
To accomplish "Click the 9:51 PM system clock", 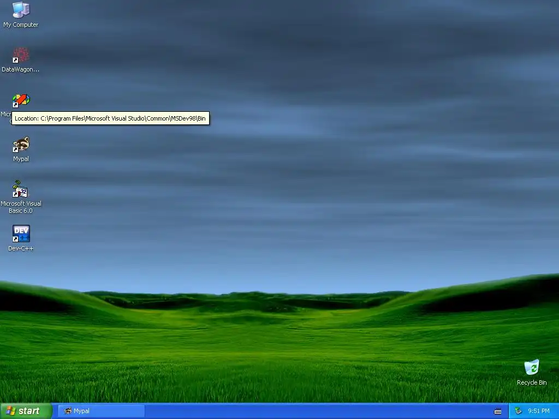I will (539, 411).
